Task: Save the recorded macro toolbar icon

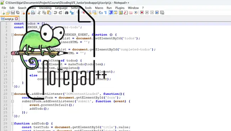Action: (x=162, y=13)
